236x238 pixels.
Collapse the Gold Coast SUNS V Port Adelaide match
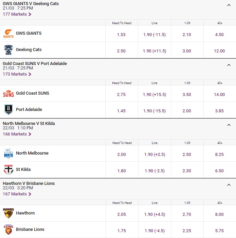click(x=229, y=65)
